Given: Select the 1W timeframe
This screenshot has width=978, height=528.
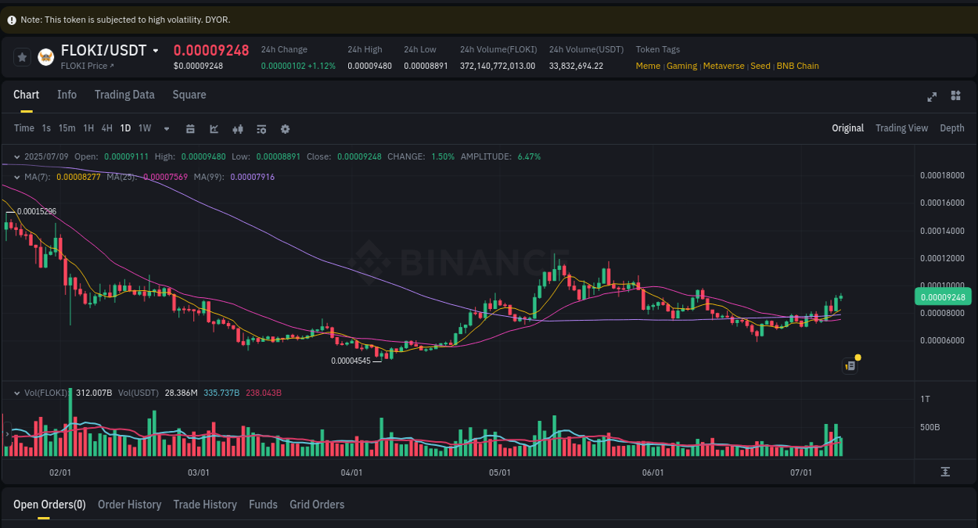Looking at the screenshot, I should tap(144, 128).
